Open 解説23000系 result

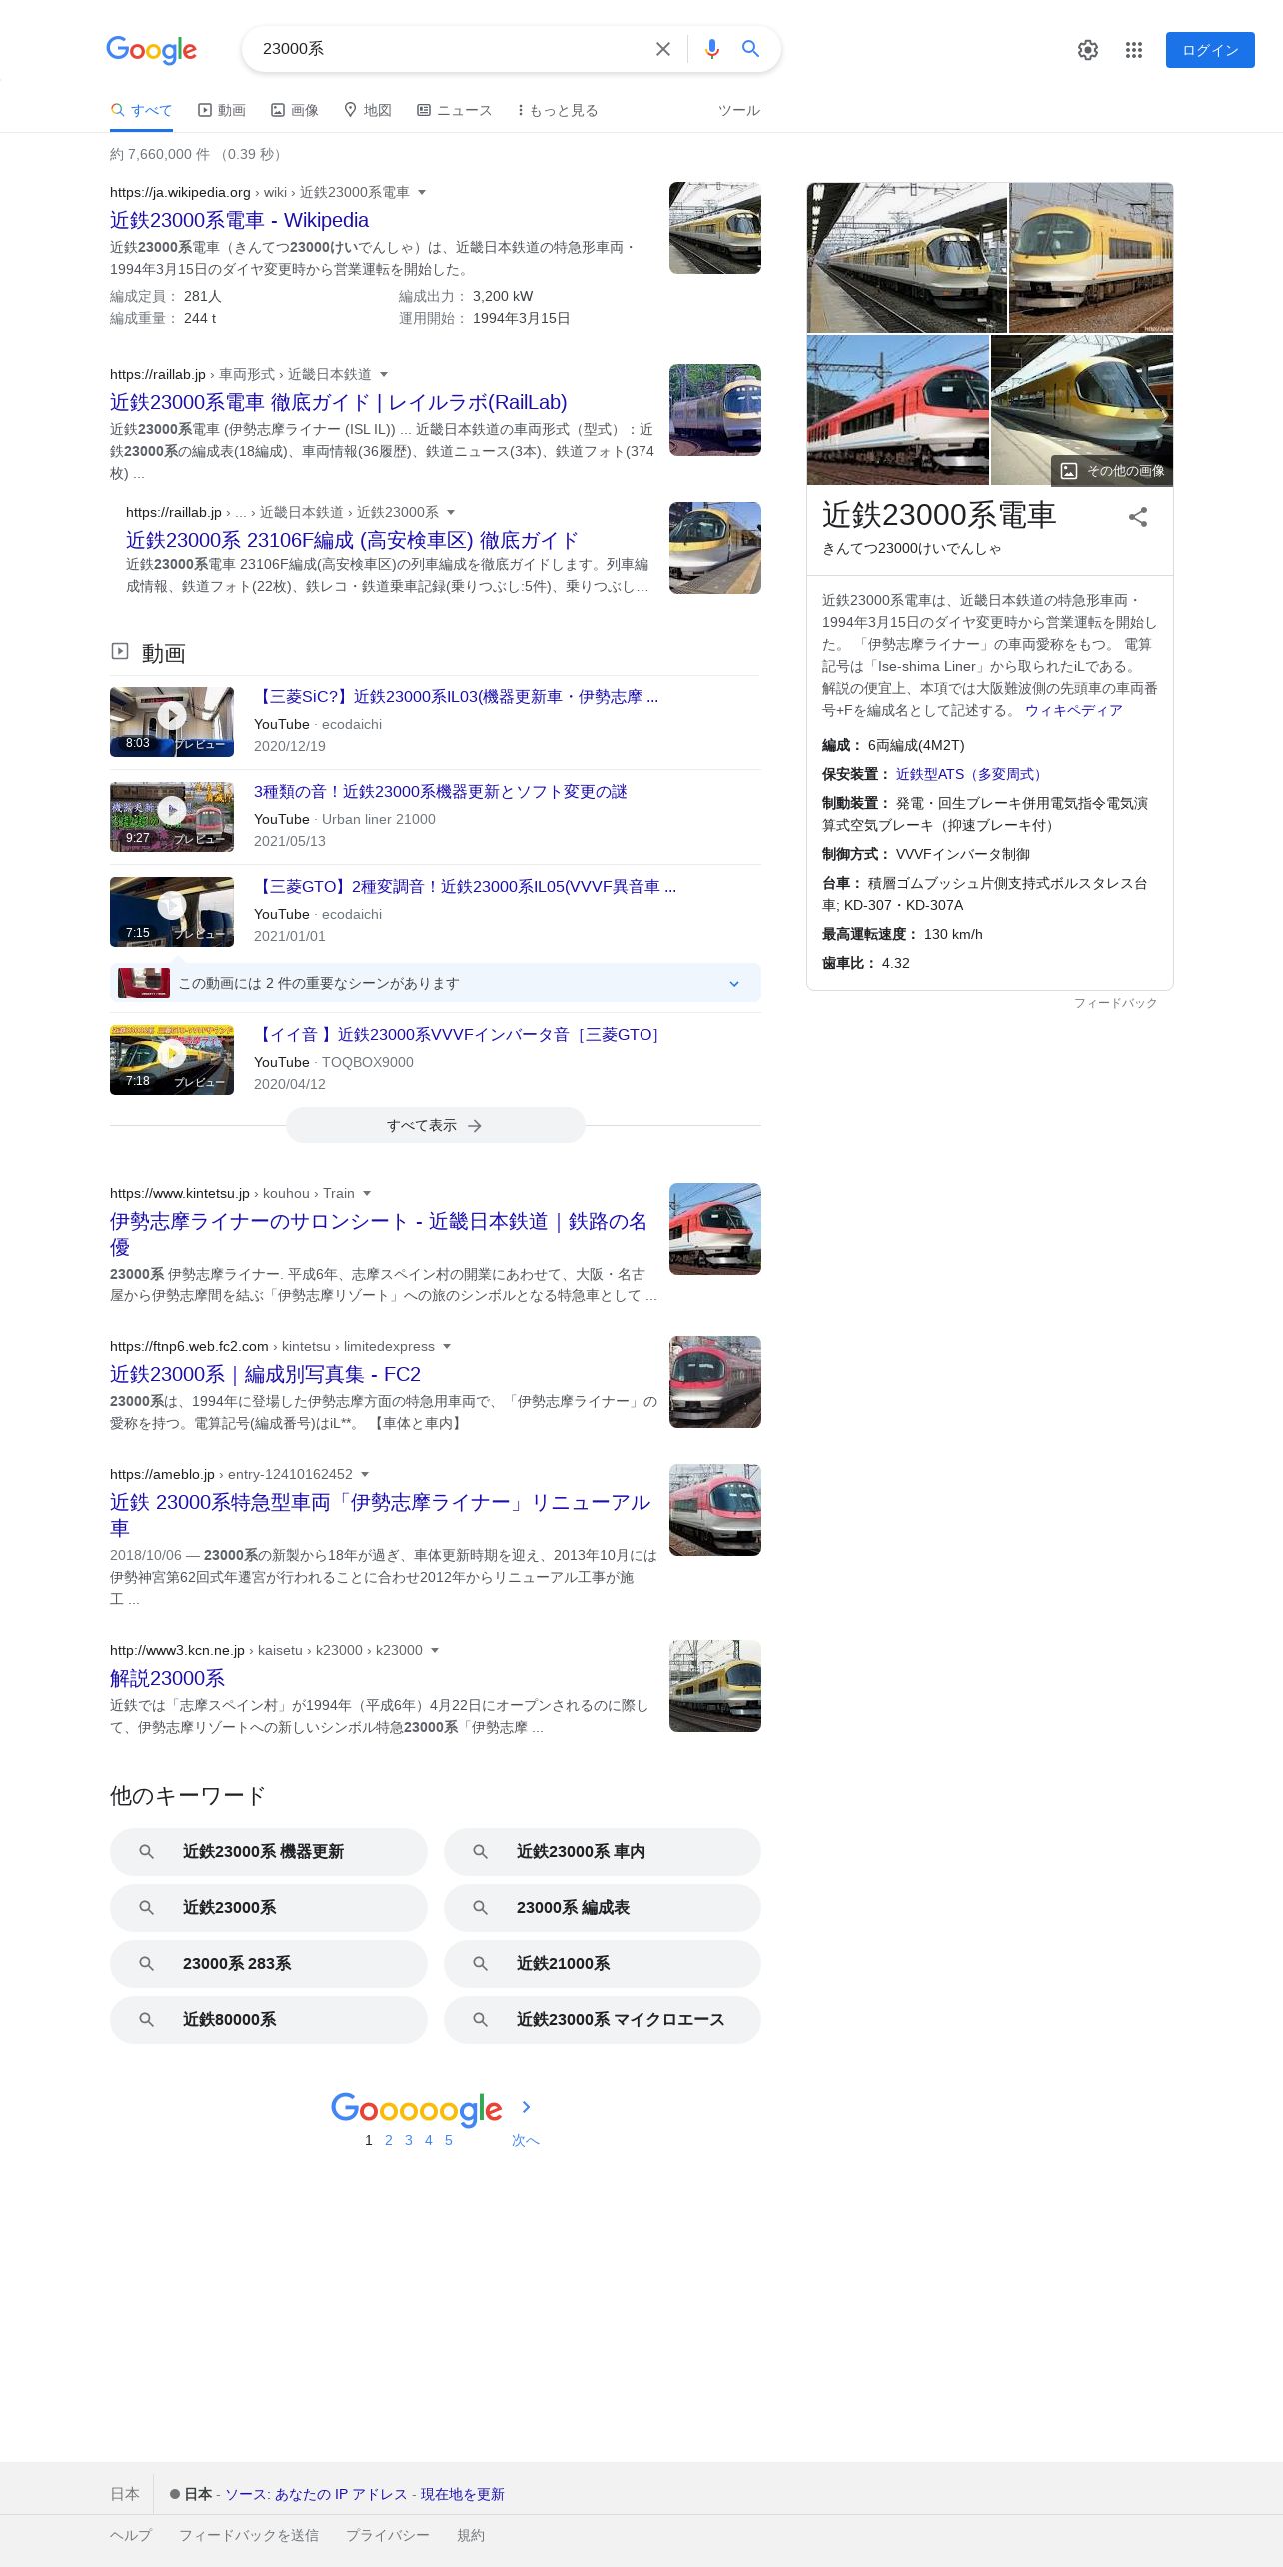[x=167, y=1678]
